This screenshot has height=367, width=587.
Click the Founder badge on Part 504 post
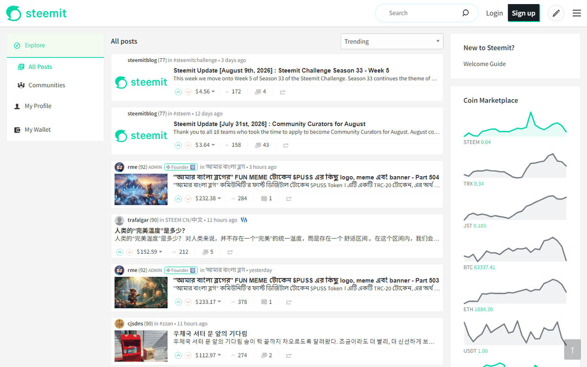180,167
